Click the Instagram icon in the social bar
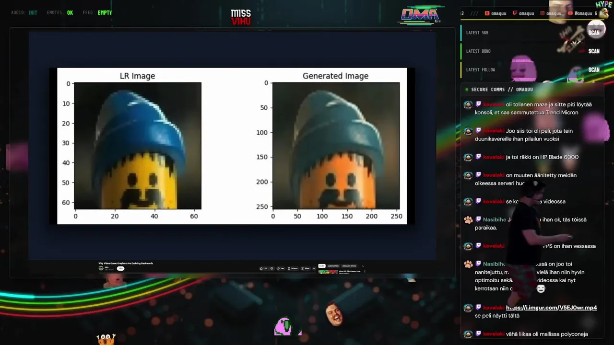This screenshot has height=345, width=614. pyautogui.click(x=543, y=13)
